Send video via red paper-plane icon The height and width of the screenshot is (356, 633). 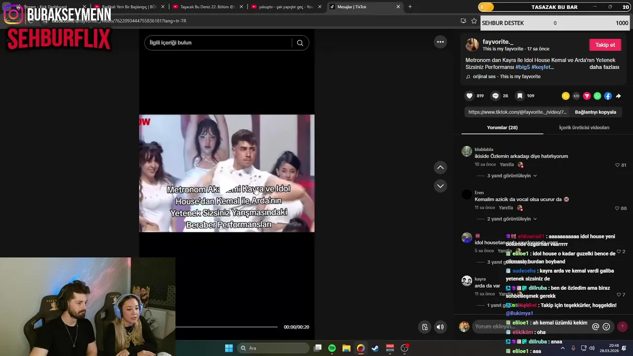tap(587, 96)
